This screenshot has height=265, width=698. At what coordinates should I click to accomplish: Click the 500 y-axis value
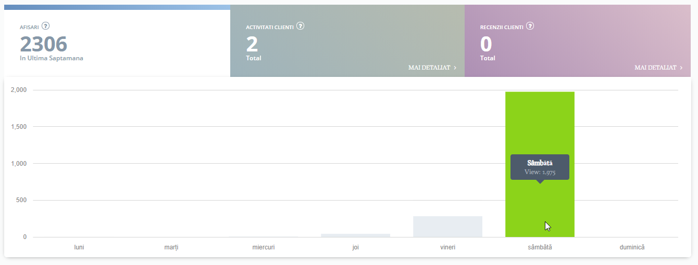pyautogui.click(x=21, y=200)
